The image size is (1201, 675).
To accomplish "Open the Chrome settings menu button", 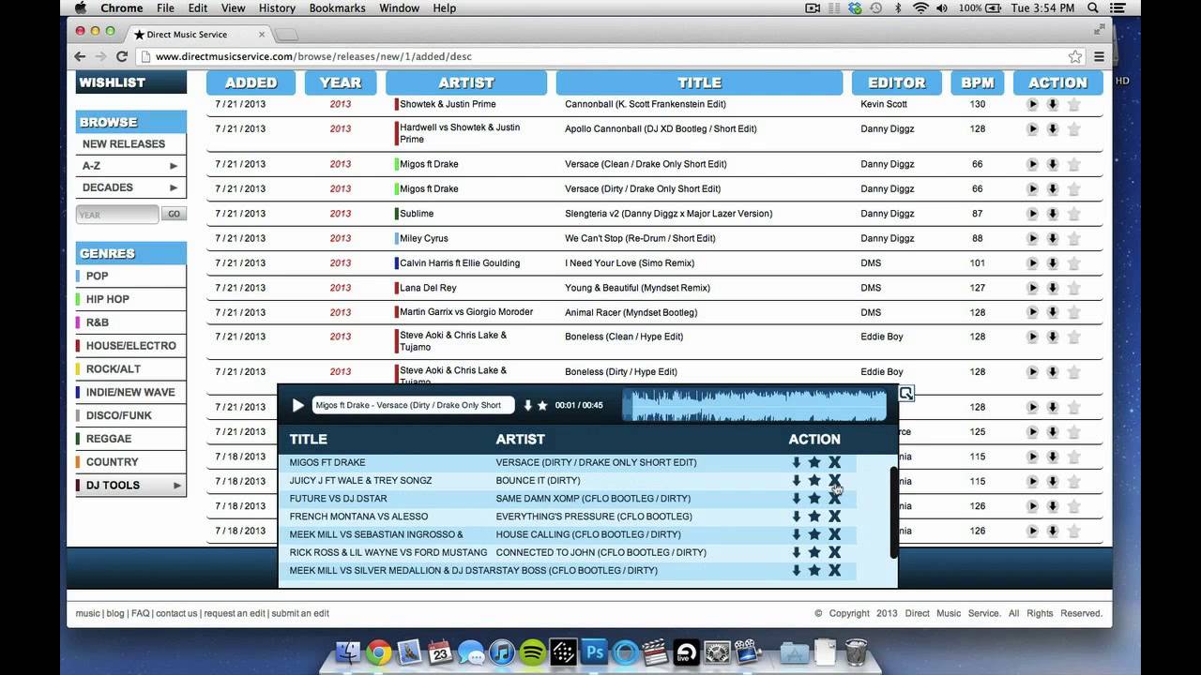I will click(1099, 56).
